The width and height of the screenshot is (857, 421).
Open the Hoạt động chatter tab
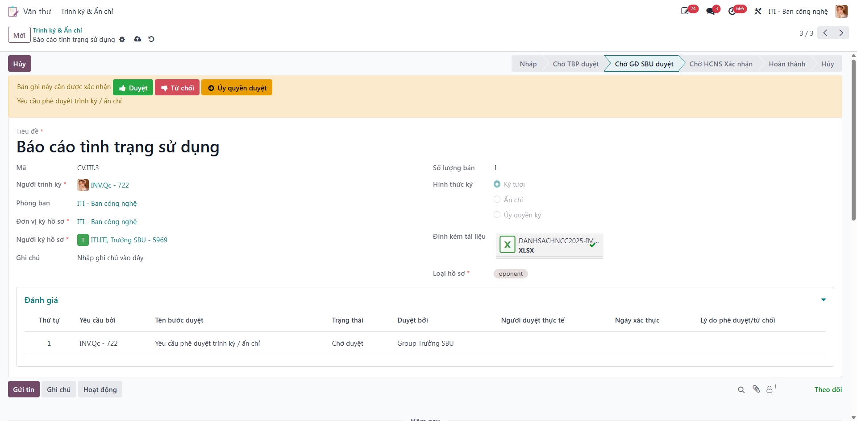(100, 389)
